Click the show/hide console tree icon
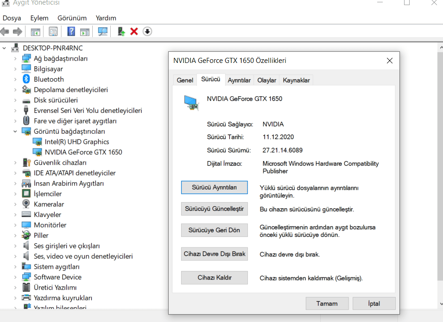 pos(35,31)
